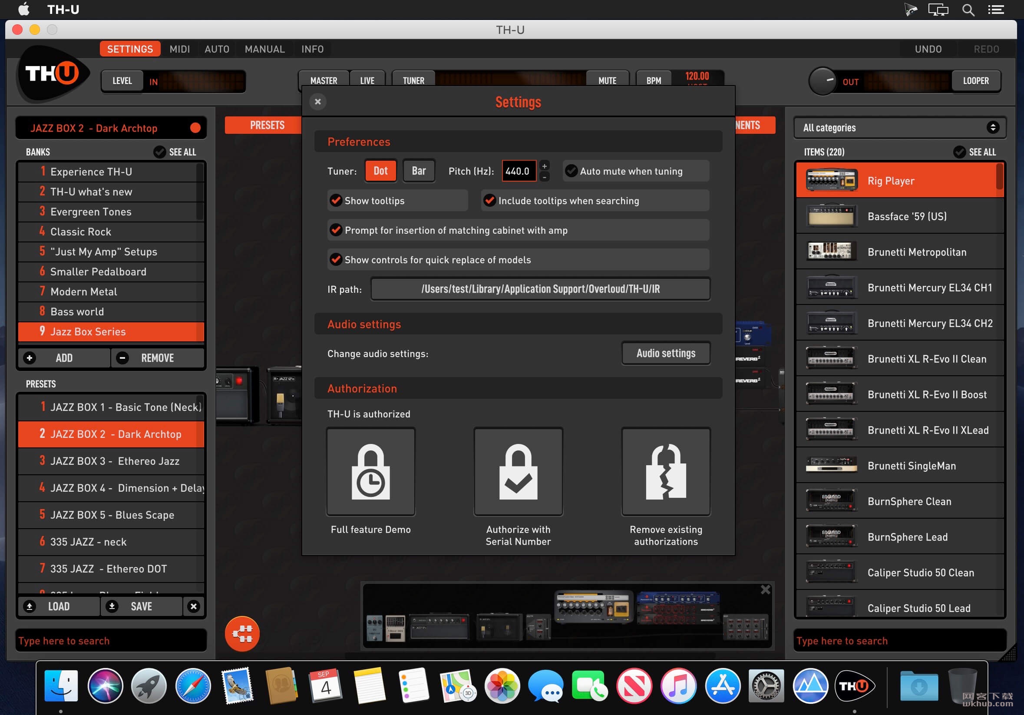Viewport: 1024px width, 715px height.
Task: Click the MUTE button
Action: point(607,81)
